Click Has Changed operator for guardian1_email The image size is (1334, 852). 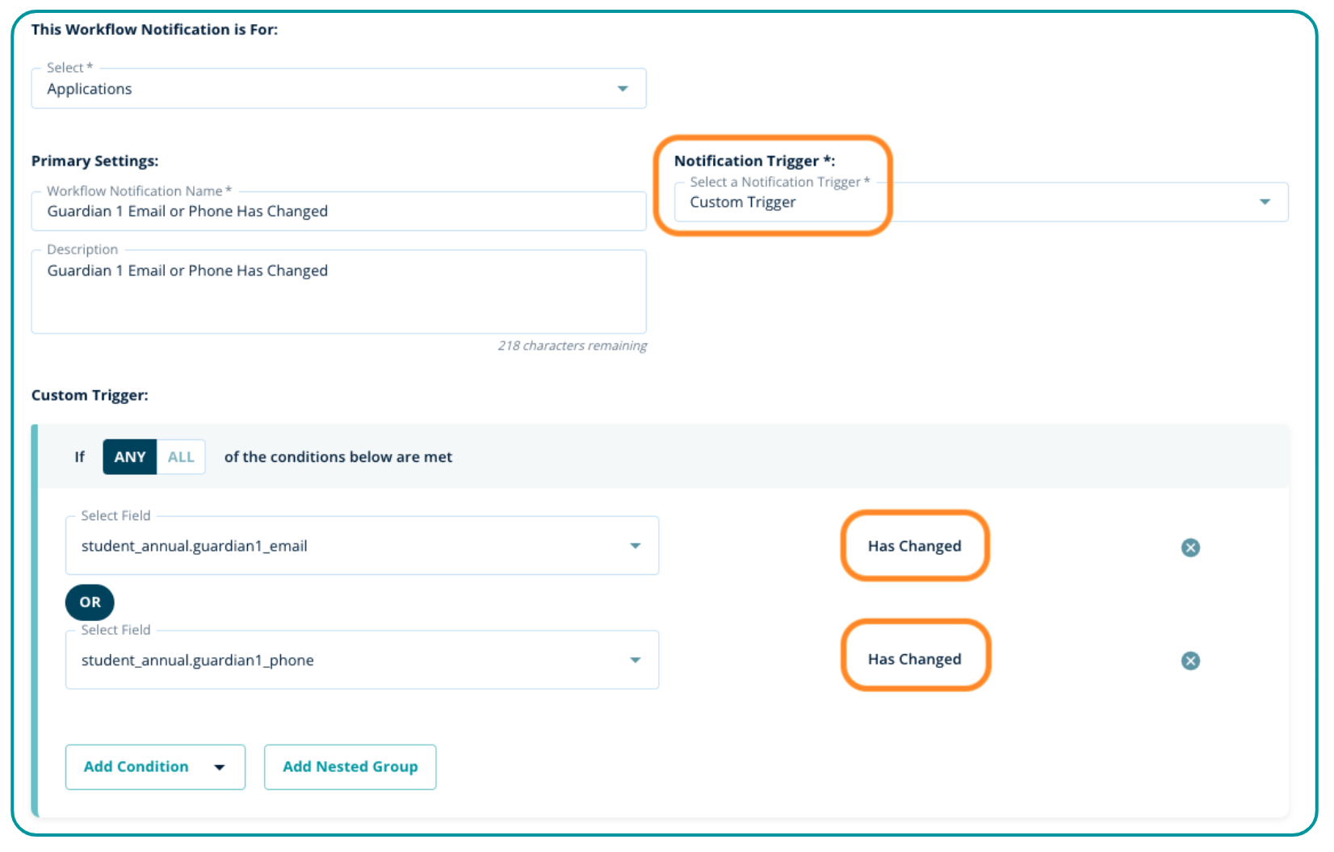[x=914, y=546]
